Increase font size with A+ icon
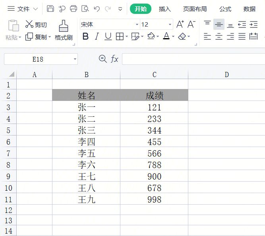The width and height of the screenshot is (265, 236). 180,24
